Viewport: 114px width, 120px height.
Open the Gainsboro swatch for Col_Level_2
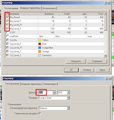click(x=40, y=55)
